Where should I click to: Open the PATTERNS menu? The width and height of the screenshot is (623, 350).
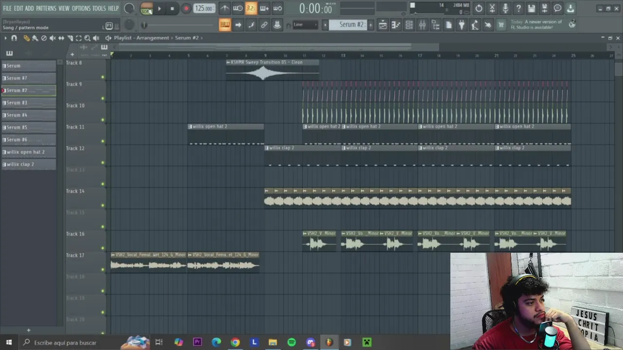46,8
